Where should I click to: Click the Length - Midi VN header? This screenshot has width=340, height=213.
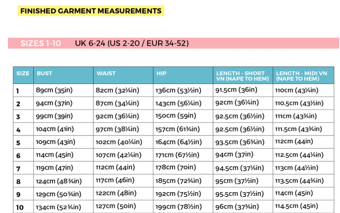click(302, 76)
